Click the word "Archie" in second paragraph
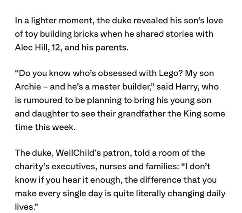 28,87
